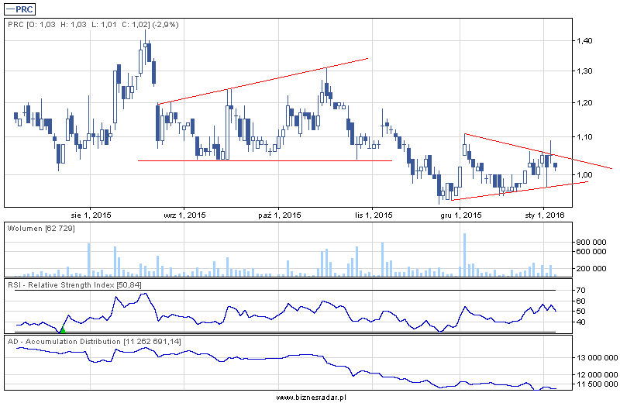The image size is (620, 403).
Task: Click the 'wrz 1, 2015' date label
Action: click(x=183, y=215)
